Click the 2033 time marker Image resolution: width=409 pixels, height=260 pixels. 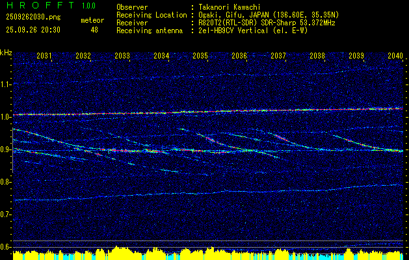[x=122, y=56]
